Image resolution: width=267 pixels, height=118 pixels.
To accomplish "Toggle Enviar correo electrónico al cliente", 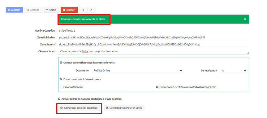I will tap(61, 79).
